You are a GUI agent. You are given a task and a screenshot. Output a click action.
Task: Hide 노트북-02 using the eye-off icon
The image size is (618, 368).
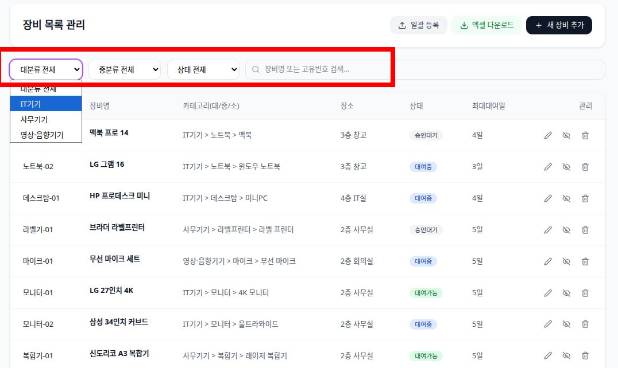[566, 167]
